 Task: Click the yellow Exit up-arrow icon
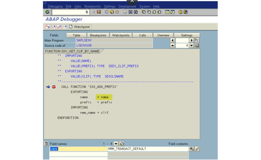click(112, 12)
